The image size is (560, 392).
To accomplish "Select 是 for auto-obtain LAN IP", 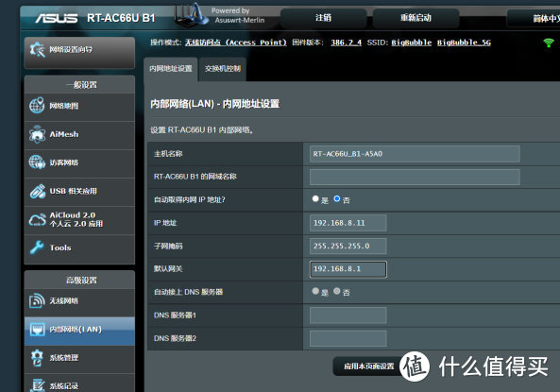I will coord(315,198).
